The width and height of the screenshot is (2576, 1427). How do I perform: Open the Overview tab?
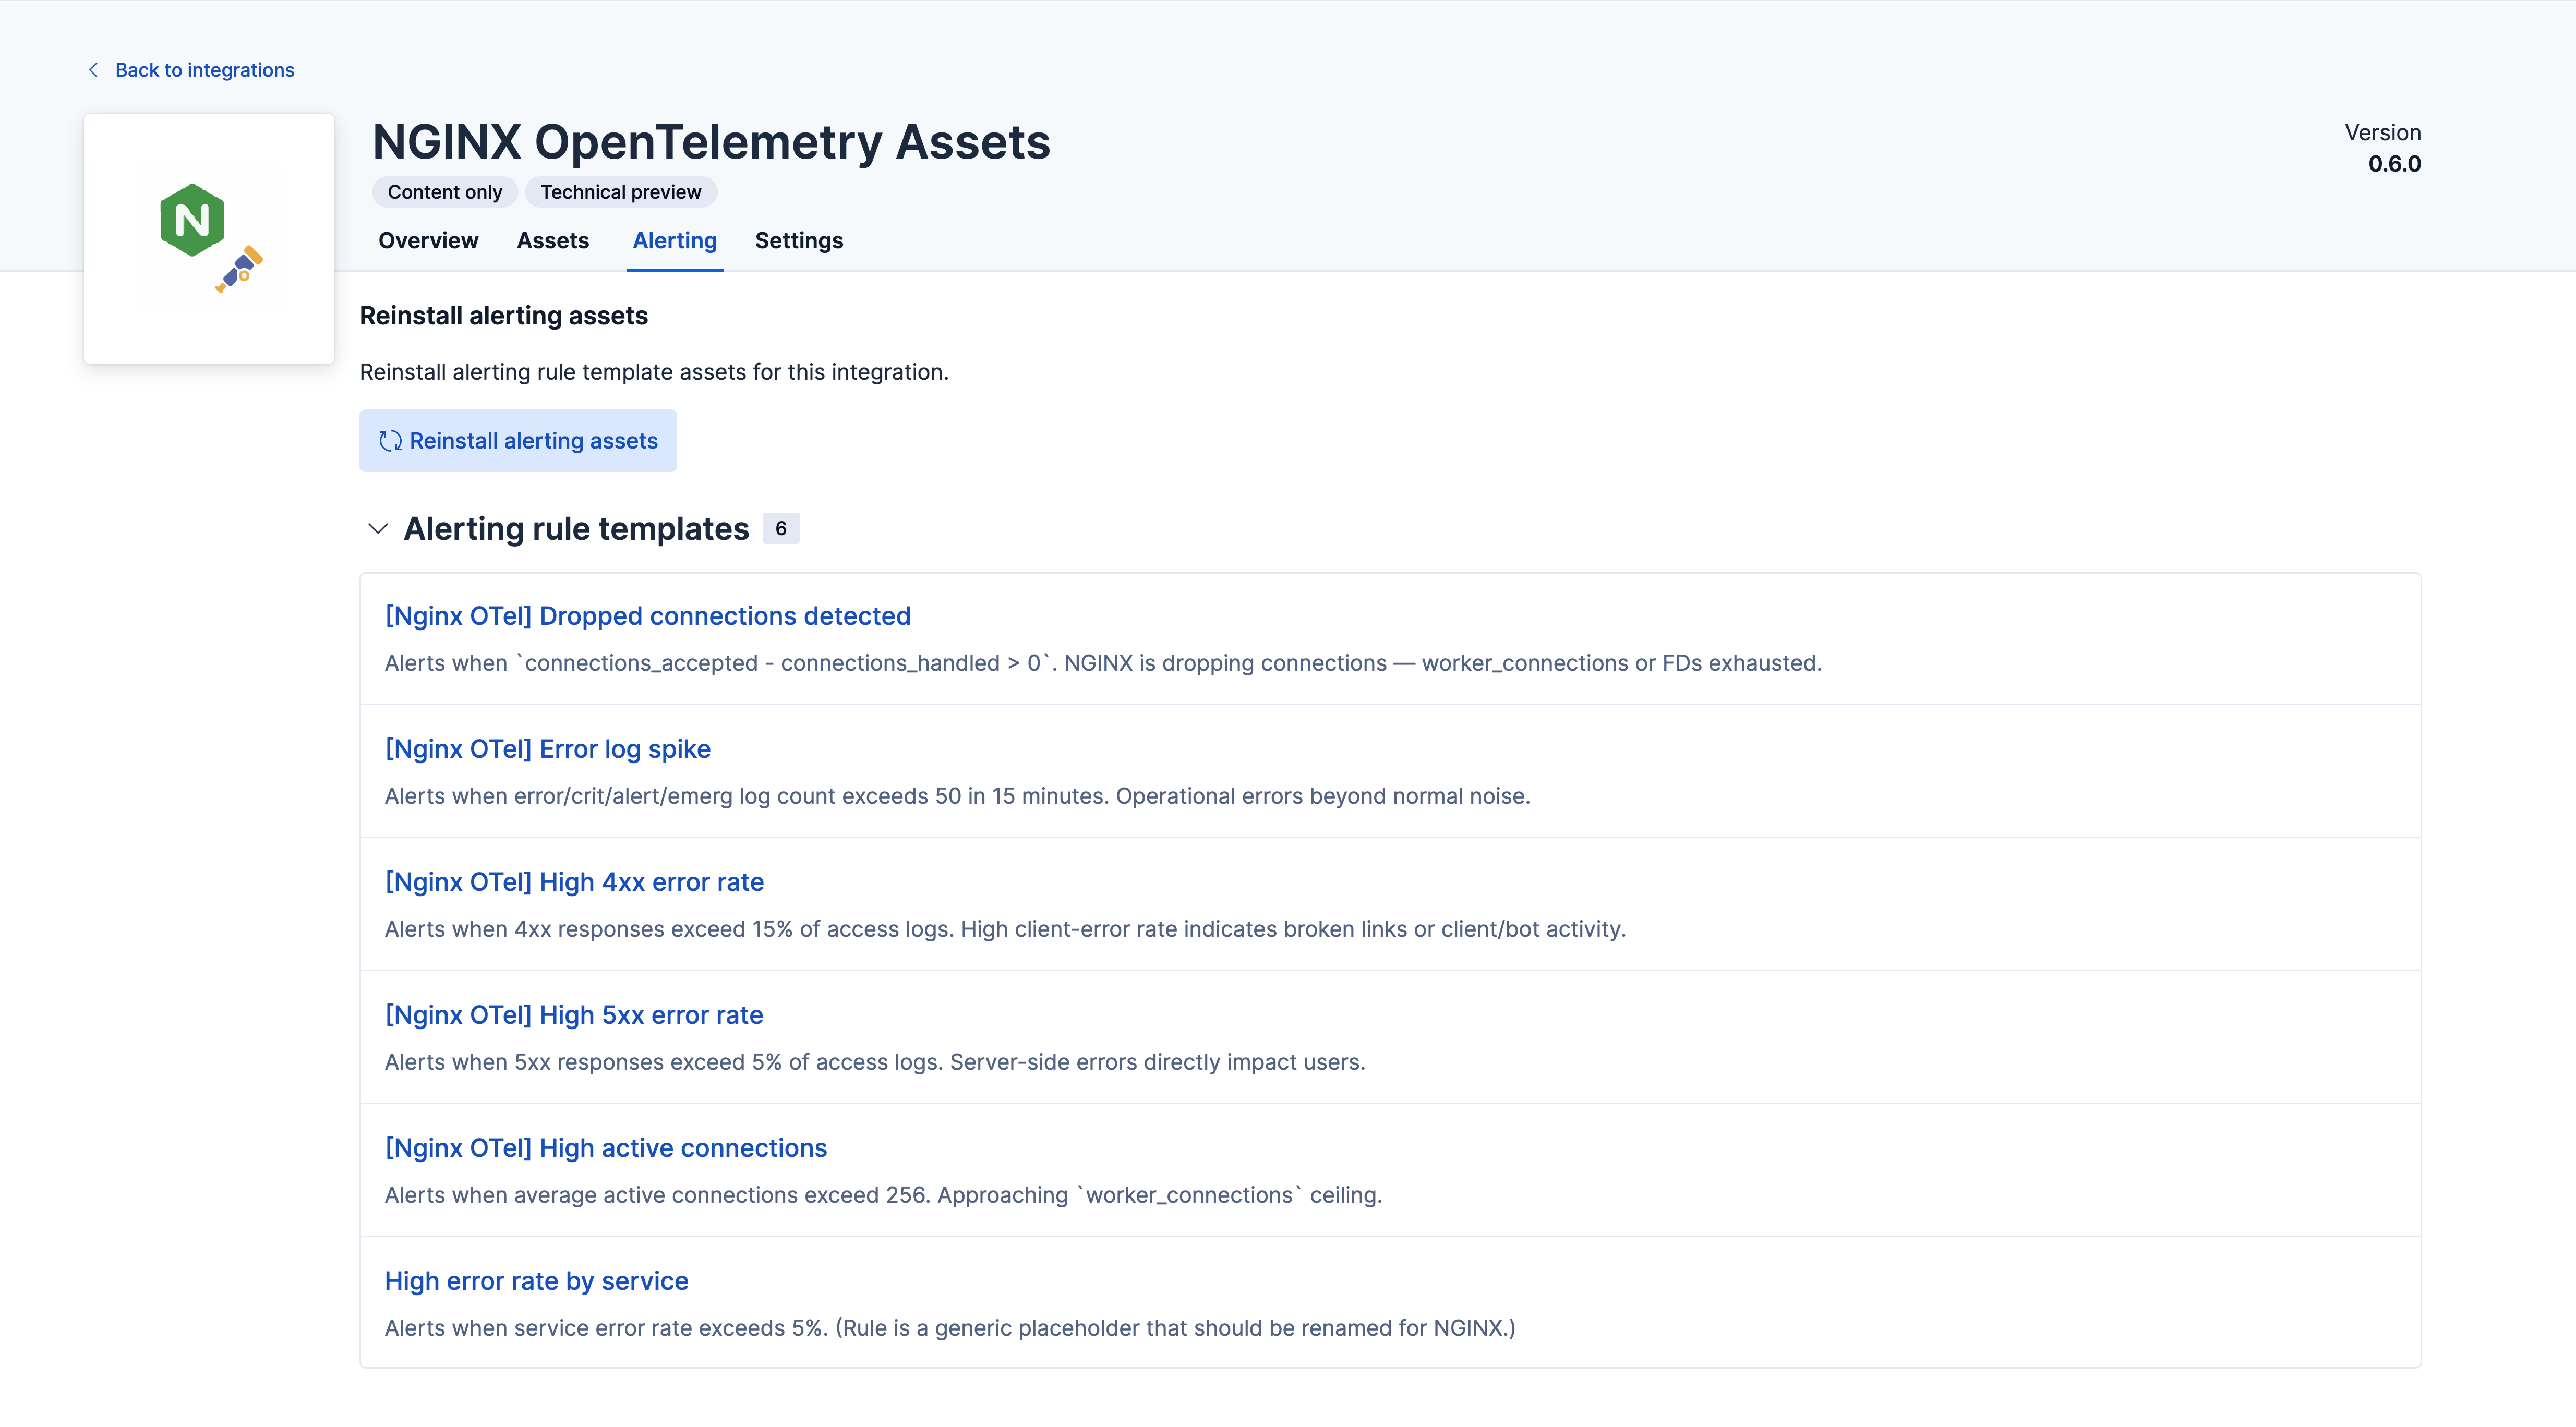(428, 240)
